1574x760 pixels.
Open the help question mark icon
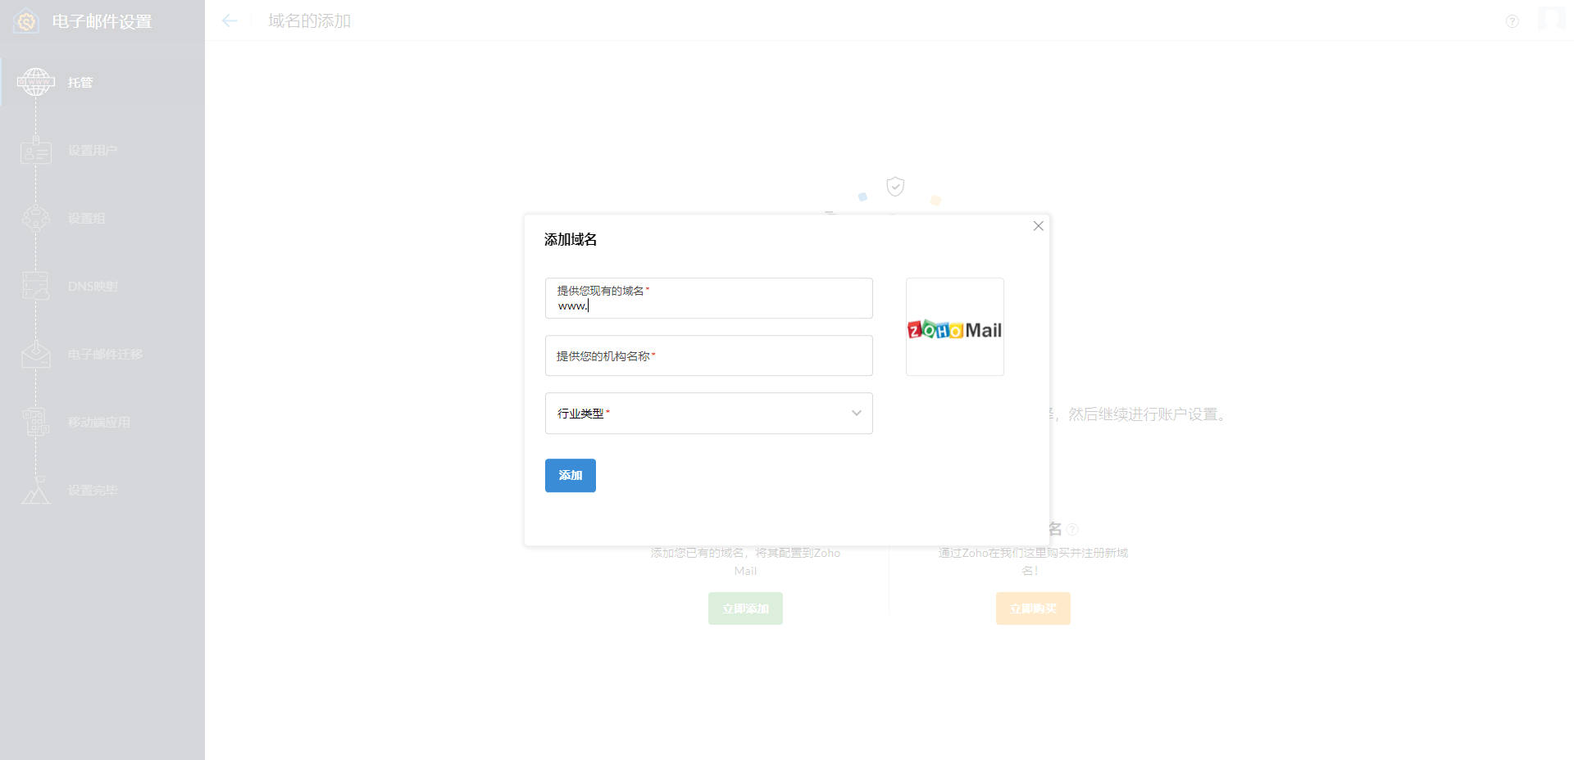point(1513,21)
